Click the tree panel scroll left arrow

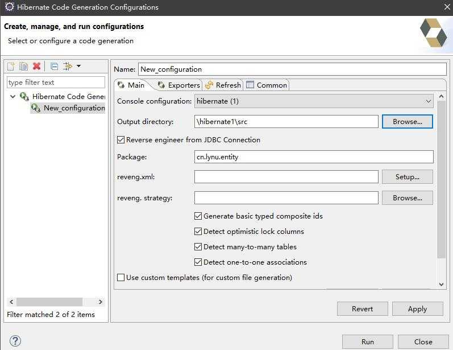coord(11,302)
